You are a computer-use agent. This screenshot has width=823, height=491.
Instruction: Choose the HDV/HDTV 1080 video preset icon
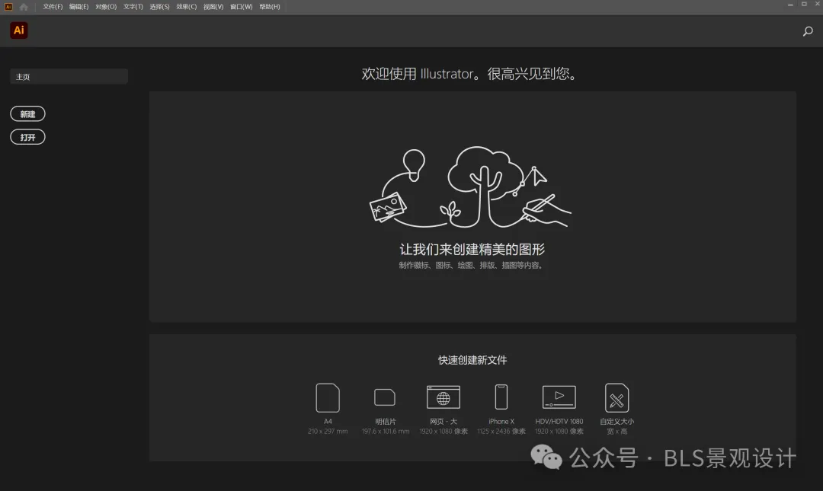click(559, 397)
